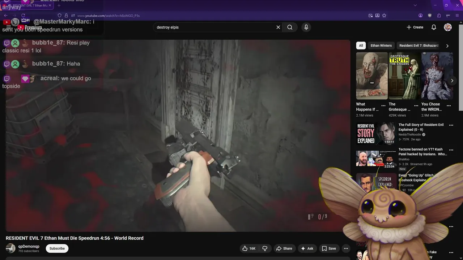463x260 pixels.
Task: Open the Firefox account icon in toolbar
Action: coord(420,16)
